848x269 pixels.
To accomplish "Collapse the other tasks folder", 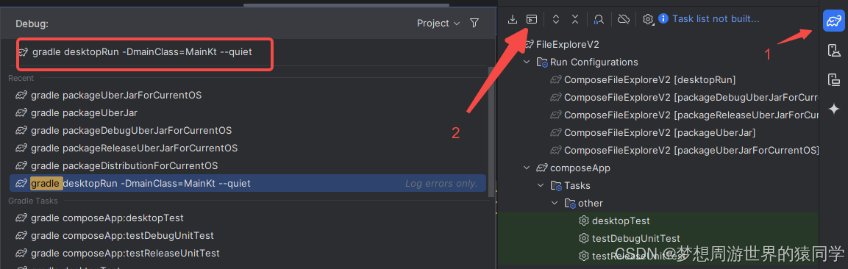I will [x=555, y=204].
